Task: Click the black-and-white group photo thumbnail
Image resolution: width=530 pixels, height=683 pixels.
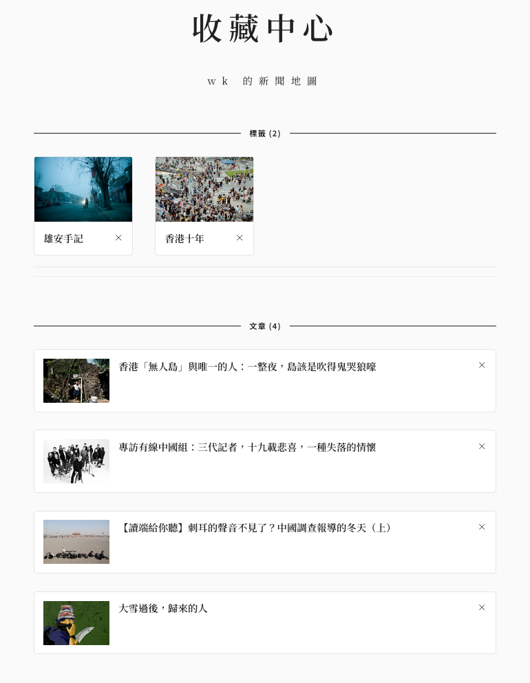Action: [x=76, y=461]
